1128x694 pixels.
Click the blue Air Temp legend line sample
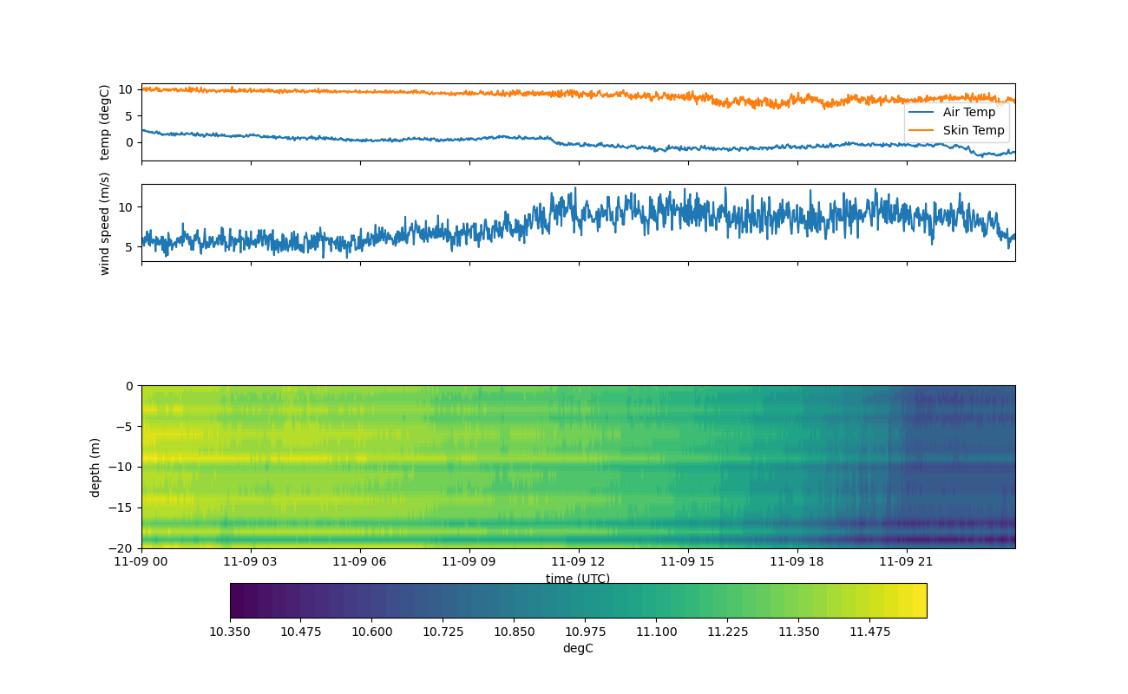923,112
